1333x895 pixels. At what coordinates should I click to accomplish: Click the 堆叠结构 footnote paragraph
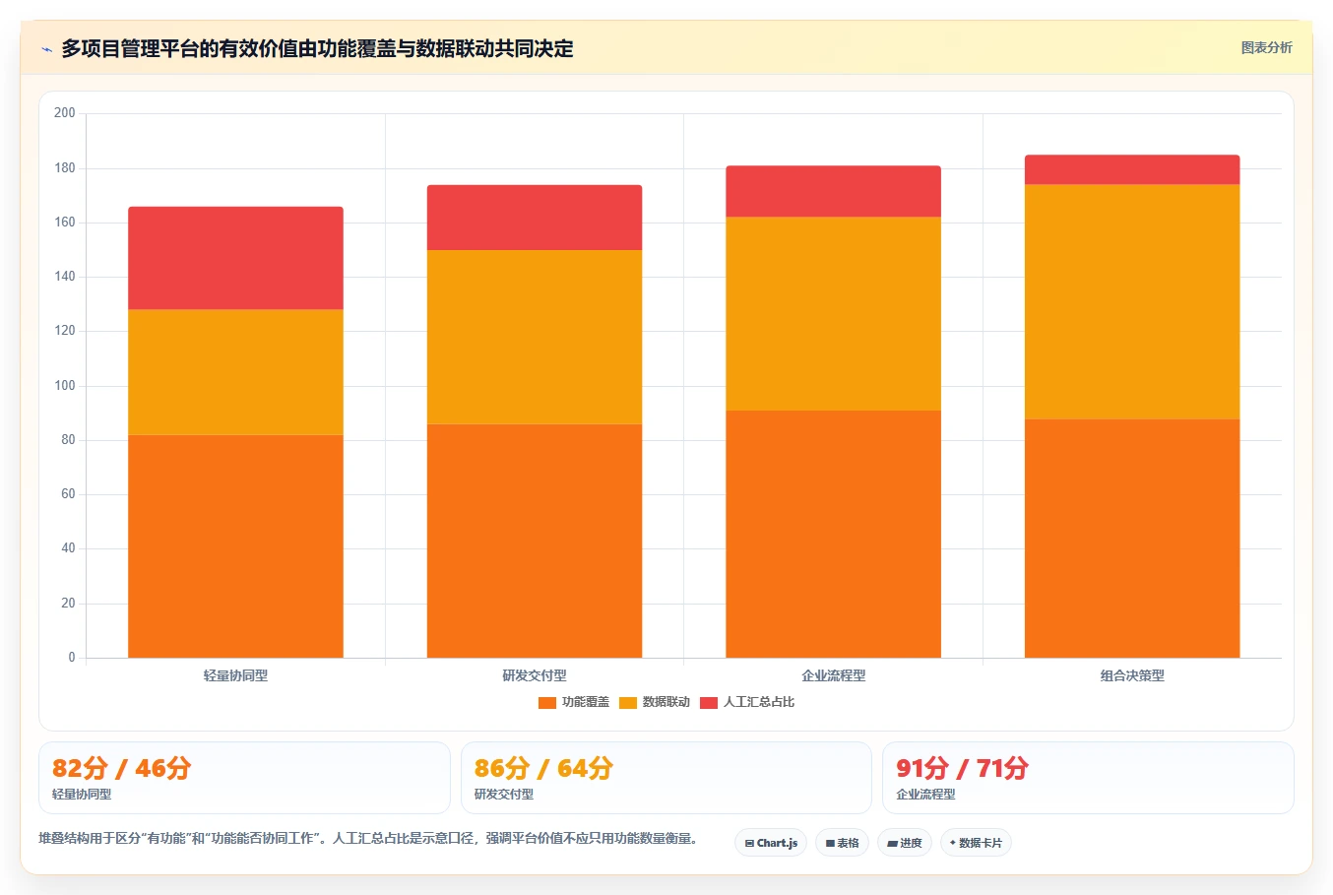tap(369, 839)
